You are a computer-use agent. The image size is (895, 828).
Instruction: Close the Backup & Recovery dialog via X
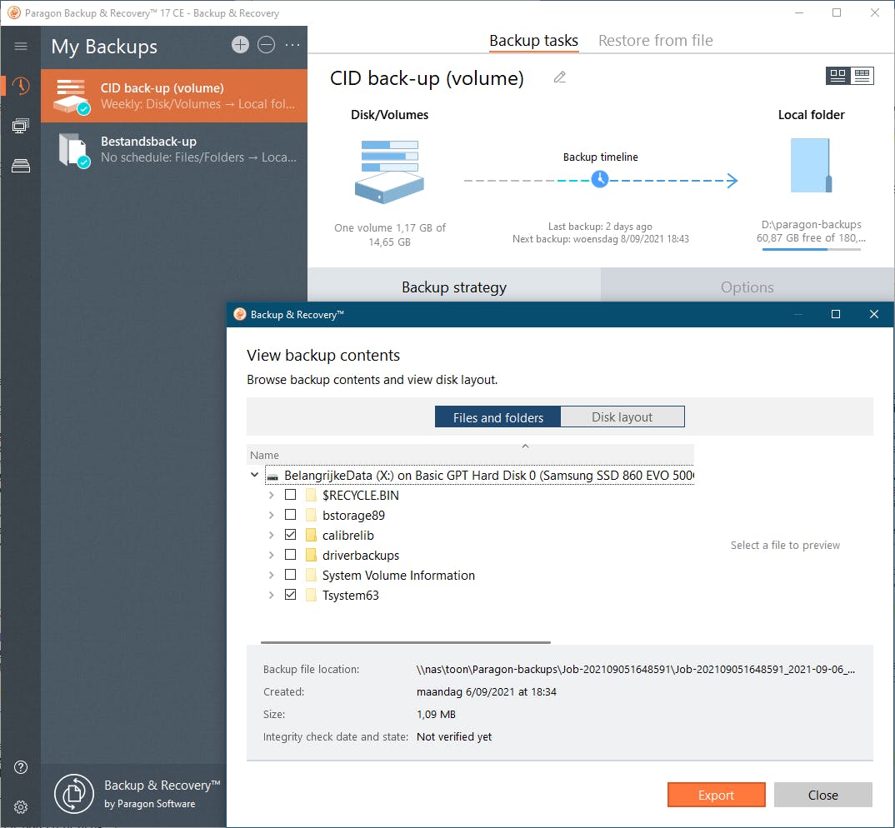pos(874,314)
